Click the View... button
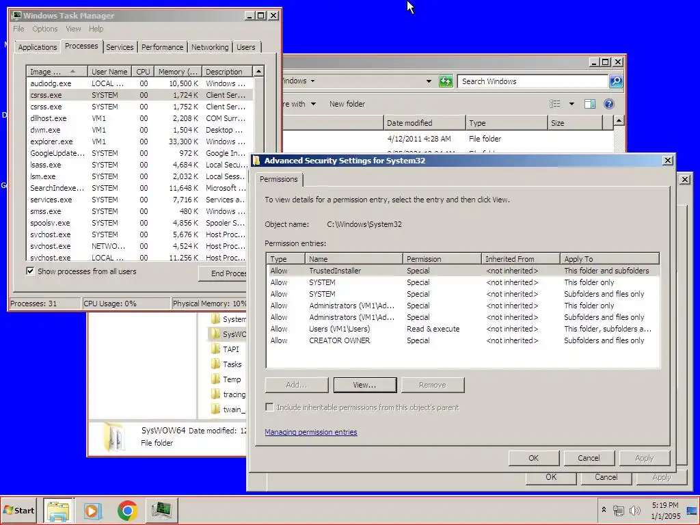Screen dimensions: 700x525 365,385
